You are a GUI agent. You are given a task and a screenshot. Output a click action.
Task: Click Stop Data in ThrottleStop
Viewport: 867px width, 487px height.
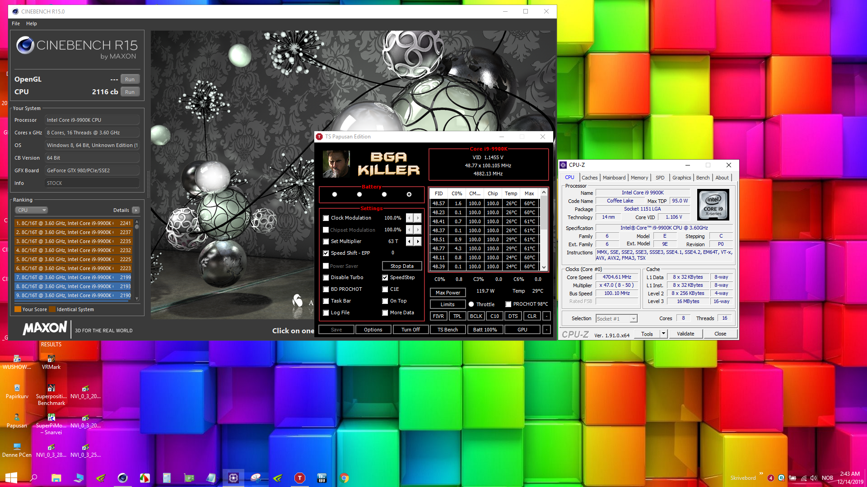pos(402,266)
